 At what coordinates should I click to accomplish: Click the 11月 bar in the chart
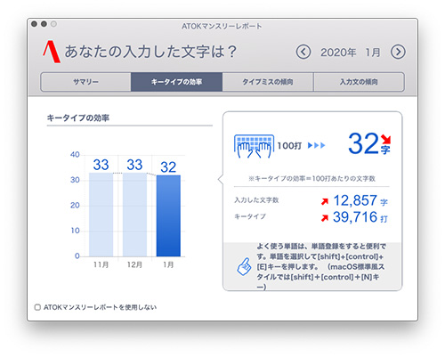(x=101, y=215)
